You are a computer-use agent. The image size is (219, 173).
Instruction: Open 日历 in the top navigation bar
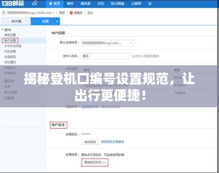tap(101, 4)
